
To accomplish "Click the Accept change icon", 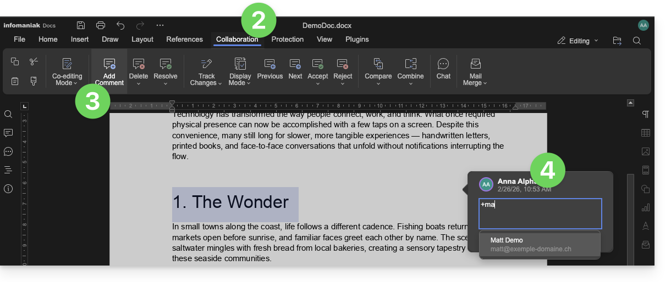I will click(317, 69).
